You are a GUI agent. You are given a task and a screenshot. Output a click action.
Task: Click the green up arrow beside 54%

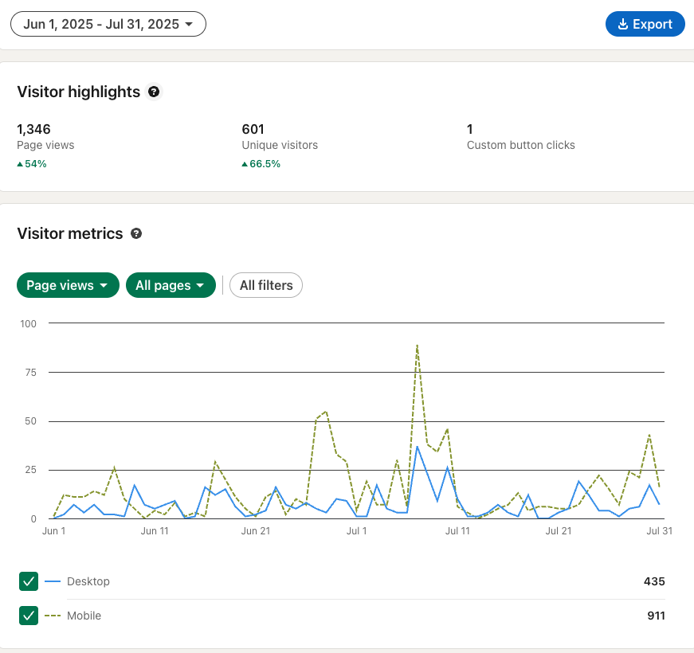tap(20, 164)
